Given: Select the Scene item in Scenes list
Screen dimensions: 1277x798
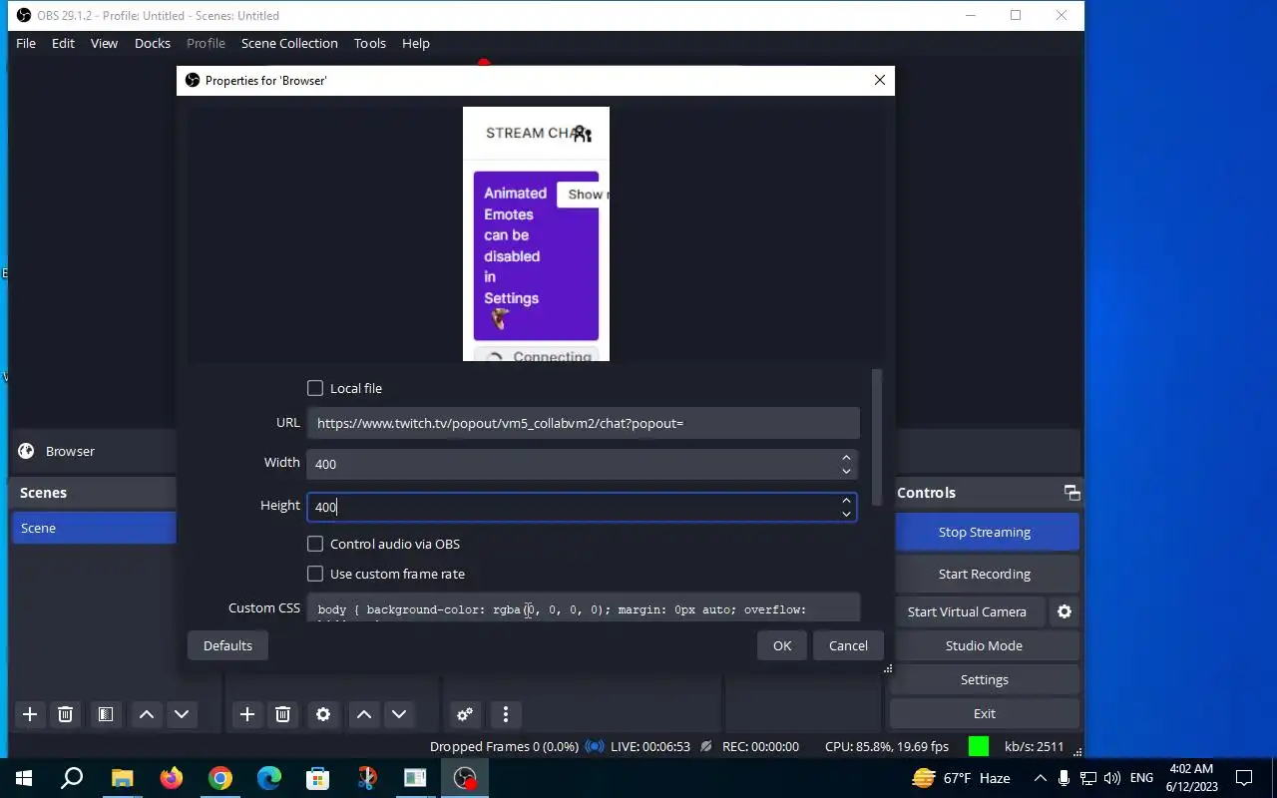Looking at the screenshot, I should pos(94,528).
